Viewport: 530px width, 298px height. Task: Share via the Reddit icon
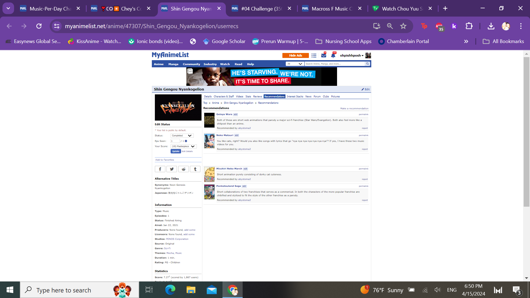183,169
